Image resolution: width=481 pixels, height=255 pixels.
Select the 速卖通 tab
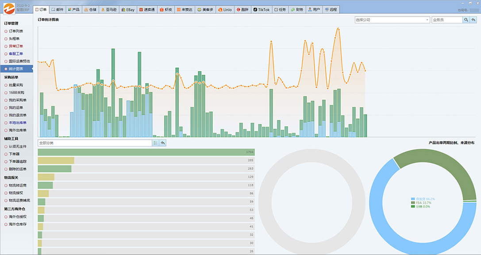(x=147, y=10)
